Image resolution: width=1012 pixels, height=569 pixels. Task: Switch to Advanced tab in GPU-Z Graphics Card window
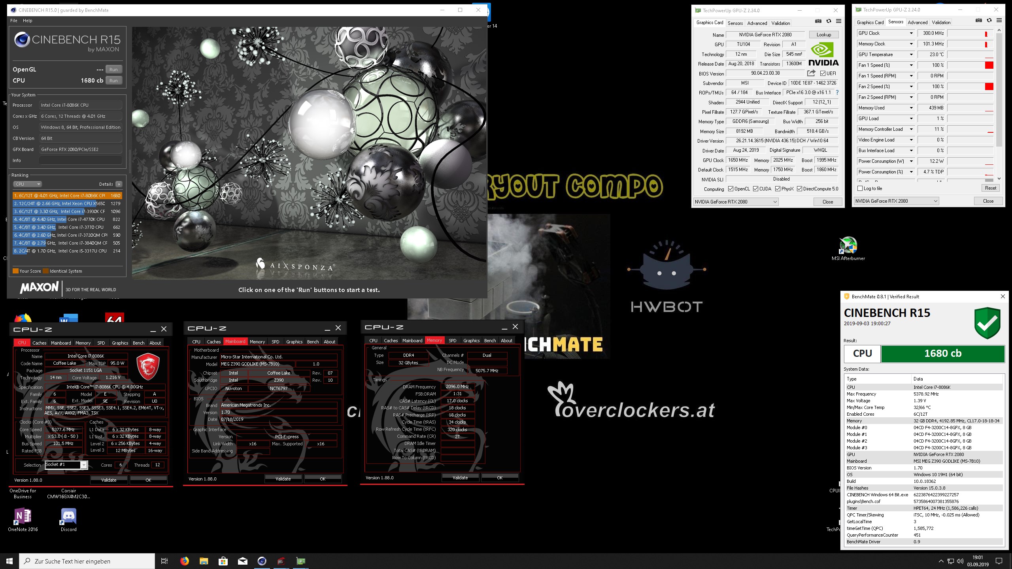click(x=757, y=23)
